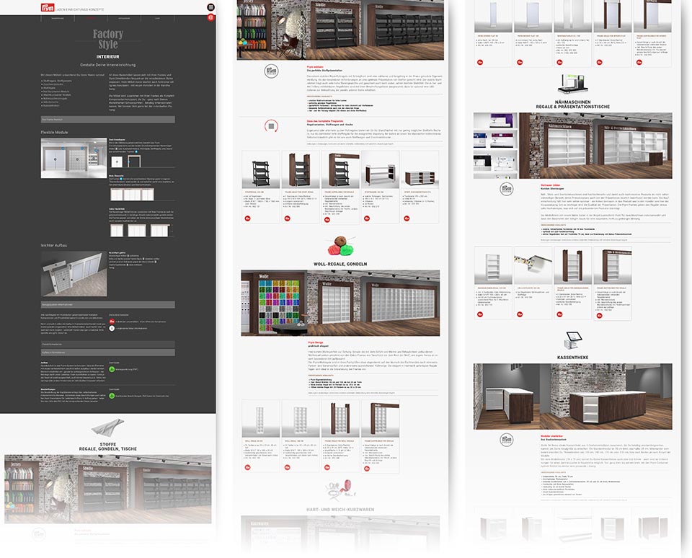Click the red Prym icon in the legend
692x558 pixels.
(112, 322)
